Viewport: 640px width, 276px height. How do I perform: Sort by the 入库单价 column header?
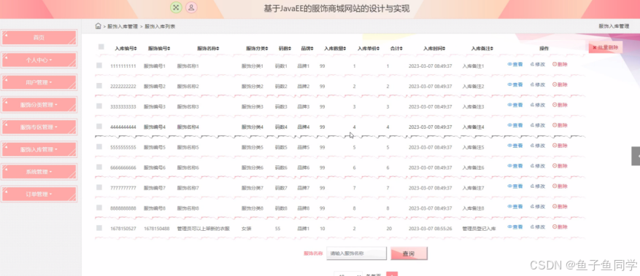tap(368, 49)
